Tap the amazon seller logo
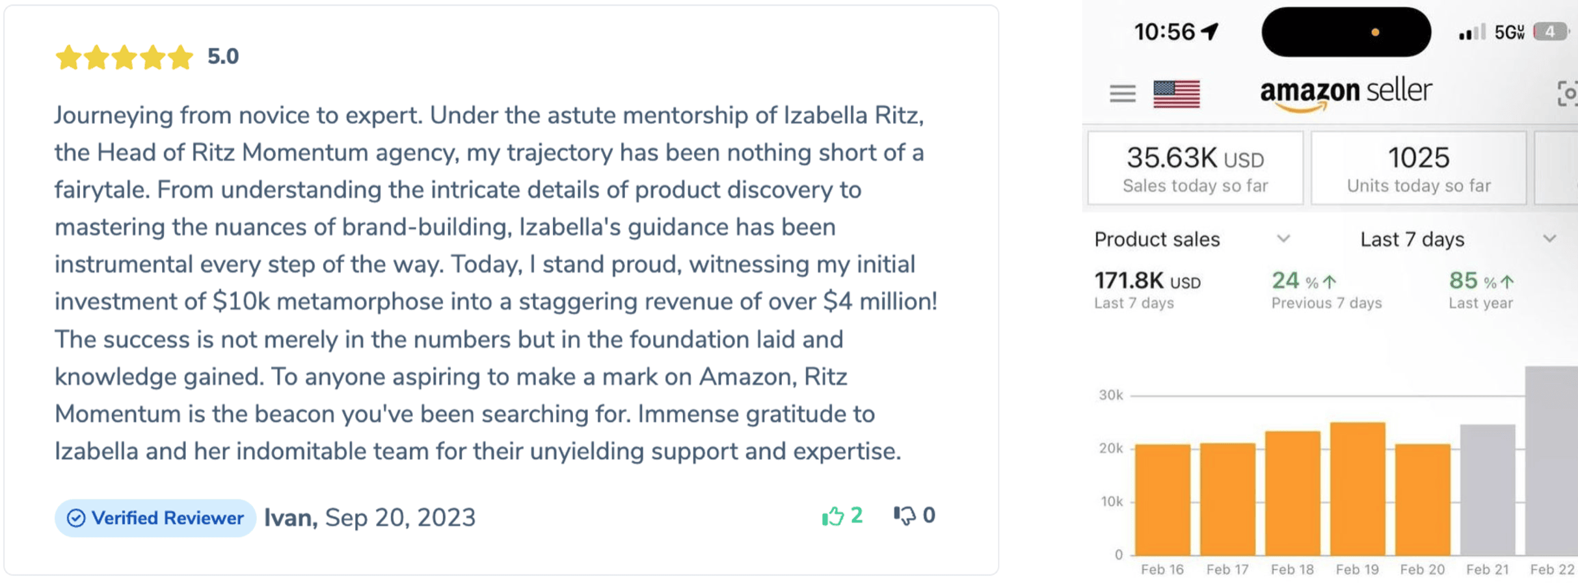 [1345, 92]
